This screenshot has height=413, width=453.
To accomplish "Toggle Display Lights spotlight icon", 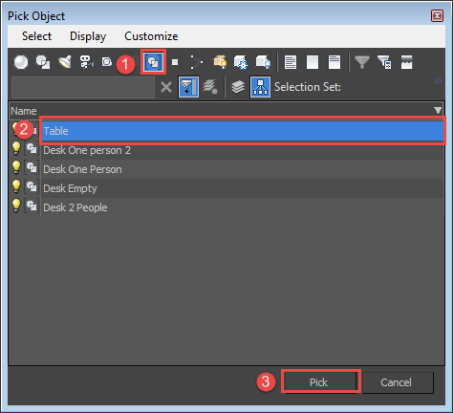I will coord(65,62).
